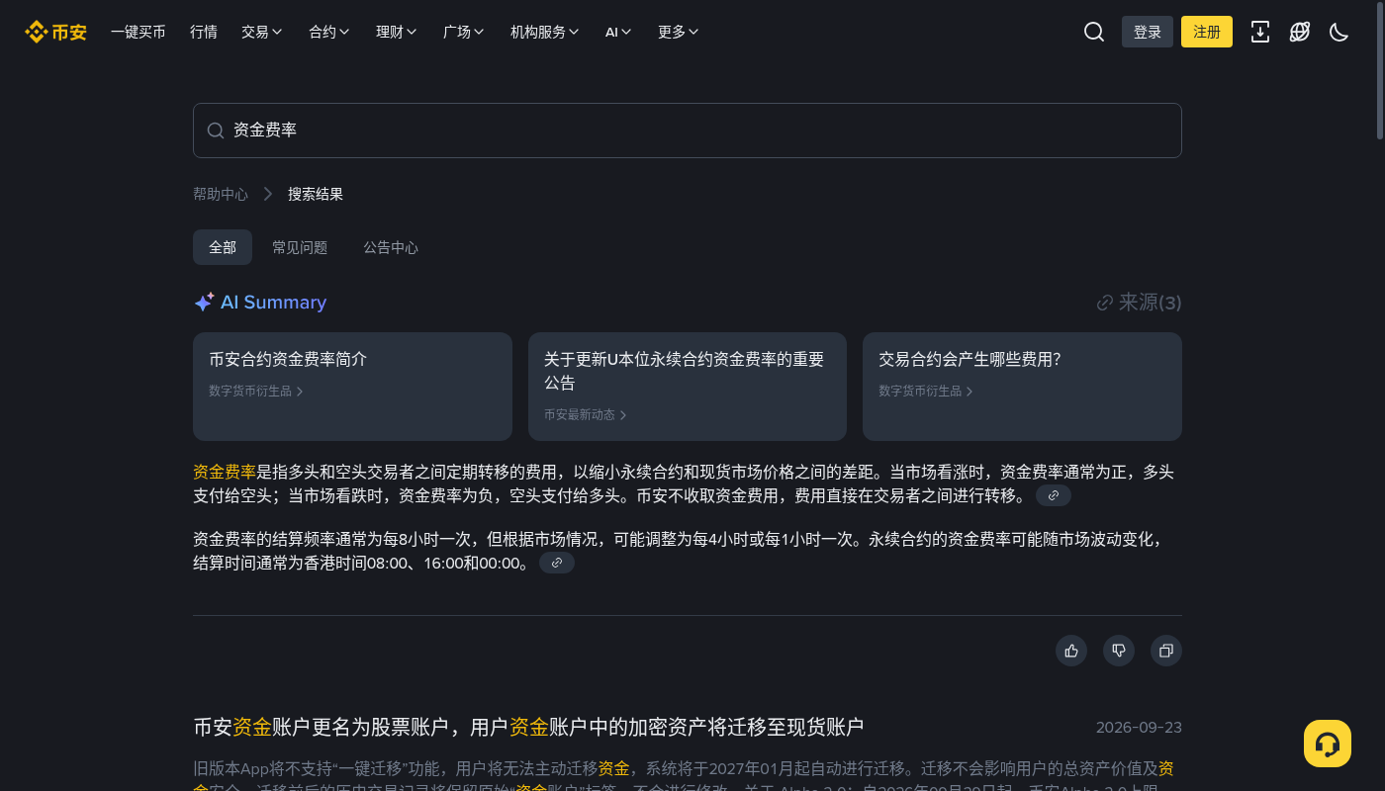
Task: Click the 登录 button
Action: 1148,32
